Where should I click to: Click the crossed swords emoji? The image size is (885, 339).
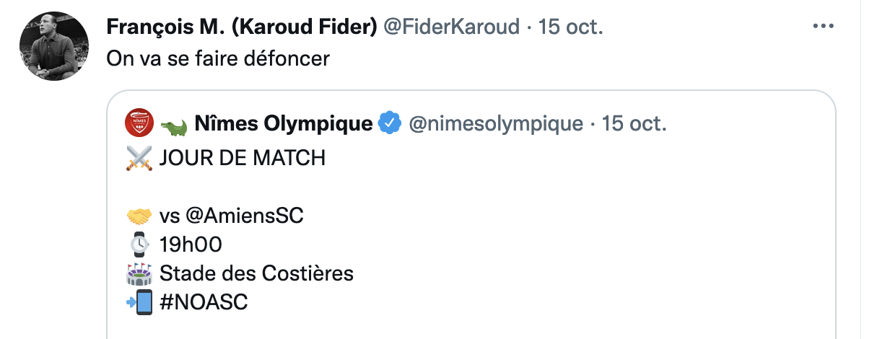coord(139,158)
